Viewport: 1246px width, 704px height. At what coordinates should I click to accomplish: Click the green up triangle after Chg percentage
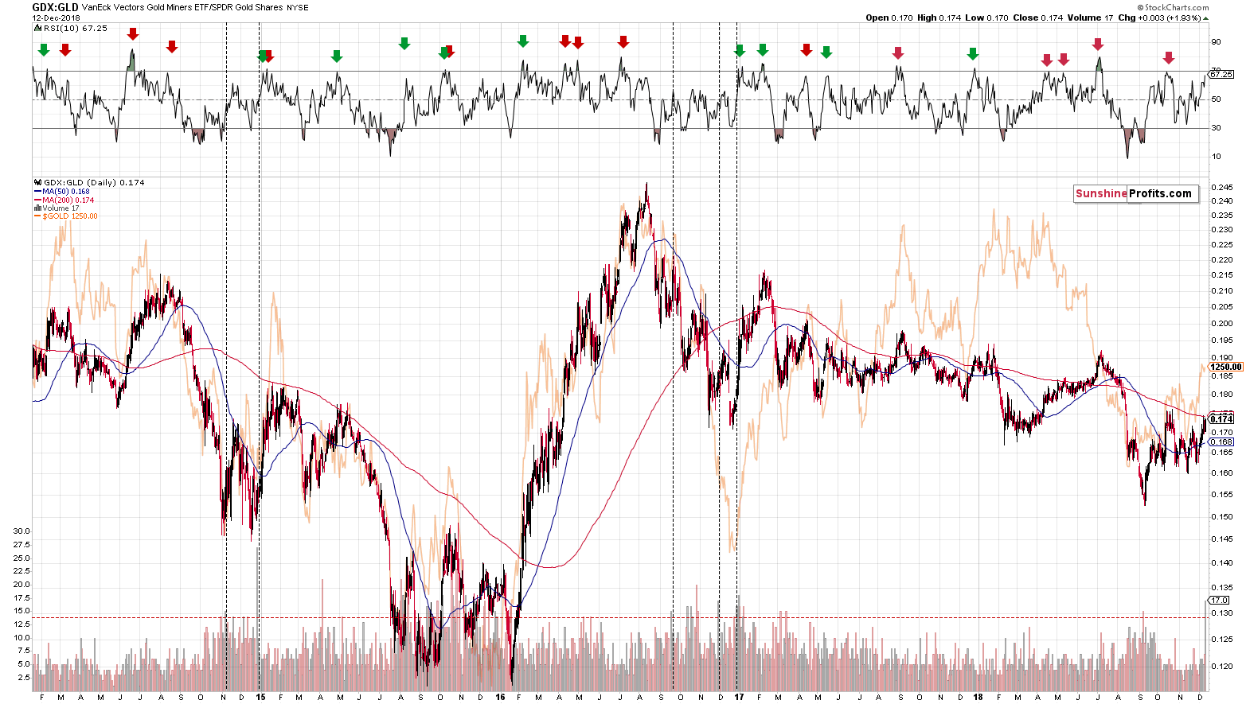pos(1205,18)
